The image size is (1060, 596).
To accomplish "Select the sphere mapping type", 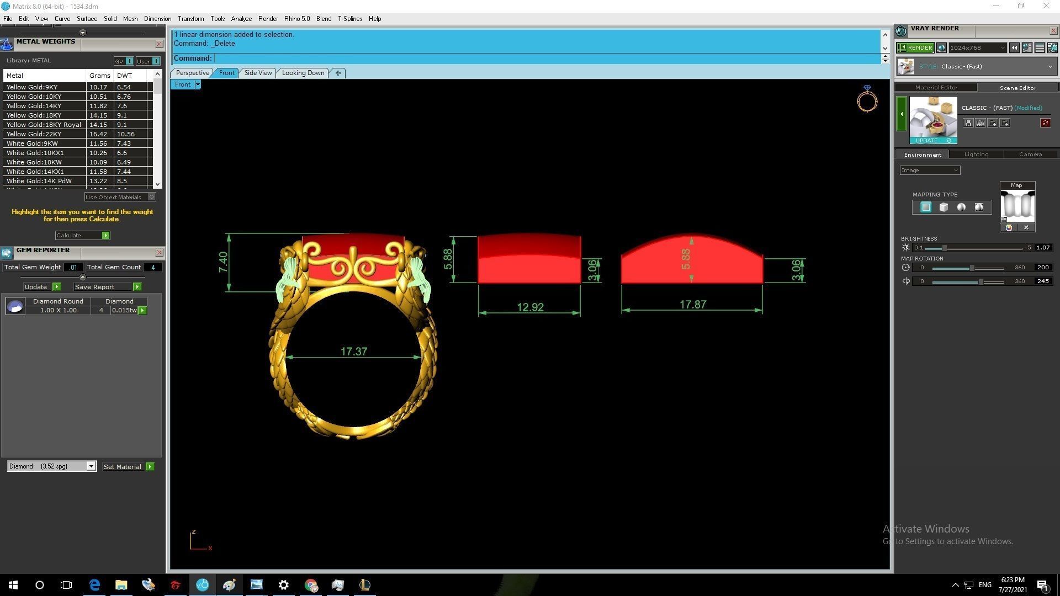I will (x=961, y=207).
